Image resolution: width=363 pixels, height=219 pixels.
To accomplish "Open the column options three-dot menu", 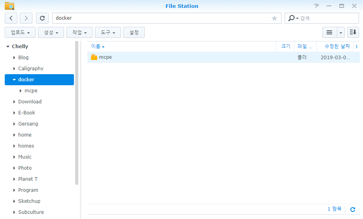I will tap(357, 47).
